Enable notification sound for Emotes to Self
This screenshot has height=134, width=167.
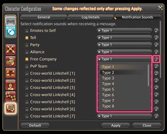(x=27, y=31)
